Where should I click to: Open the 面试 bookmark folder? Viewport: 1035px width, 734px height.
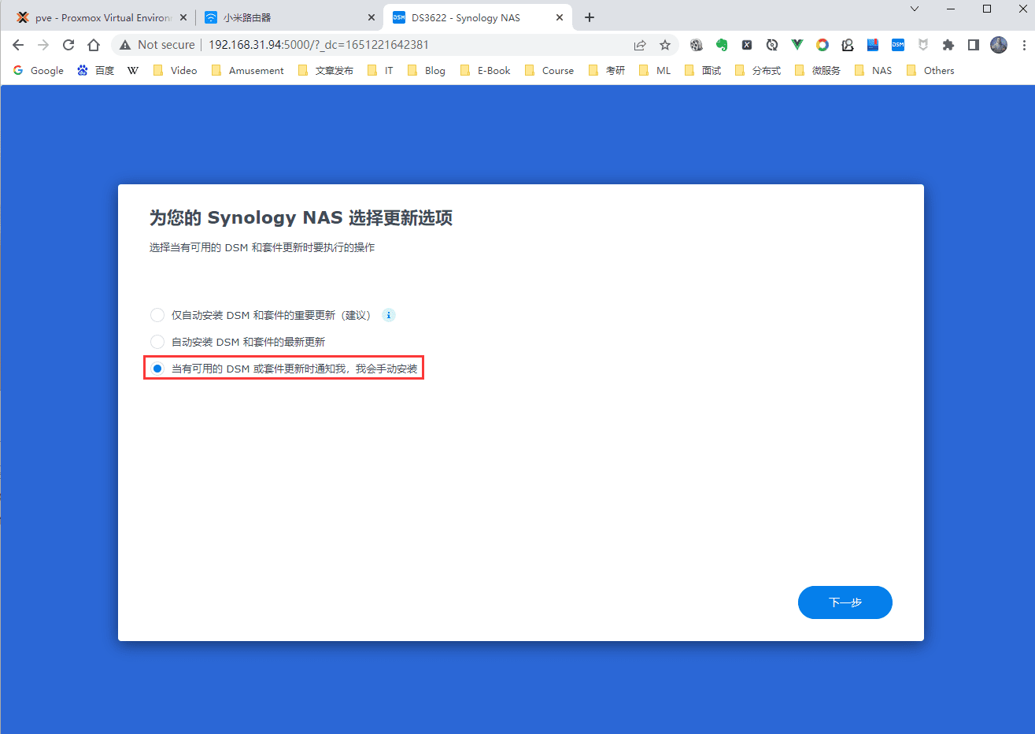(703, 71)
